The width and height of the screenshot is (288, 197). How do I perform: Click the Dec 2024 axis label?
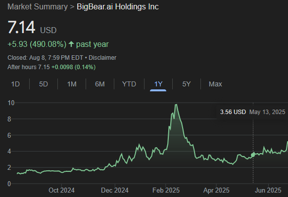[115, 191]
